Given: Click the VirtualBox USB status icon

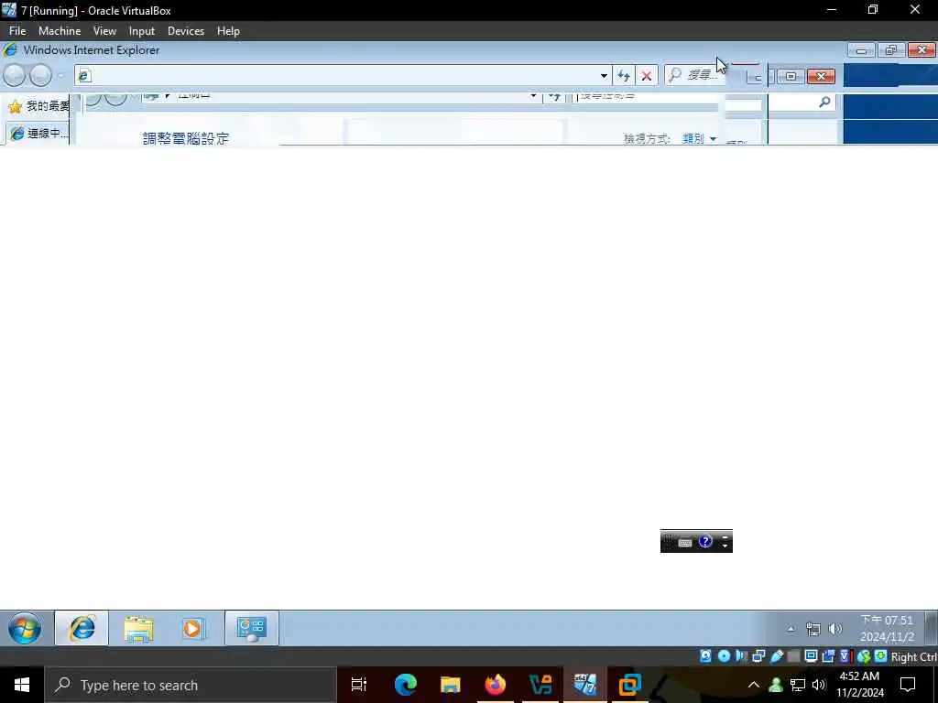Looking at the screenshot, I should 777,656.
